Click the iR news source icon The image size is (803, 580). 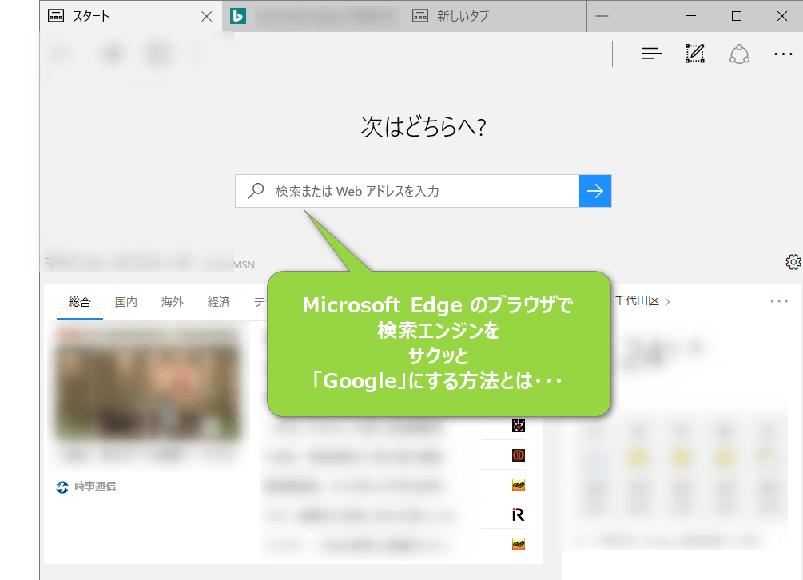[x=519, y=514]
